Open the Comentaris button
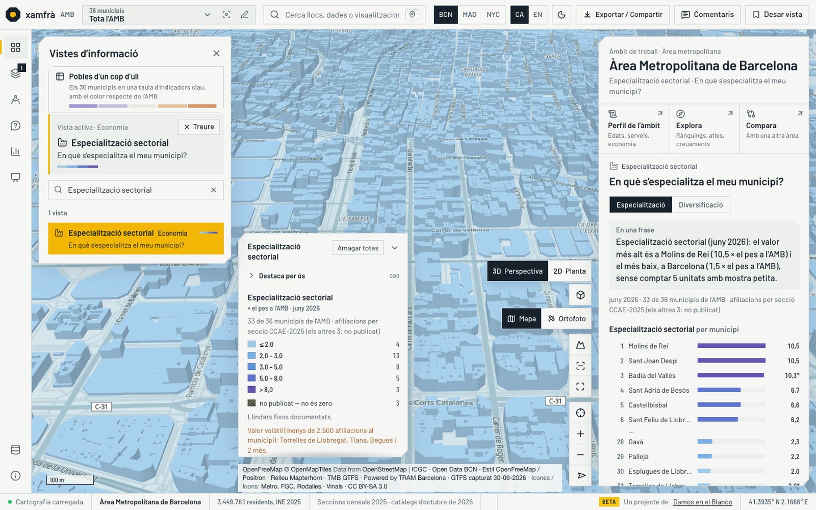The image size is (816, 510). click(x=708, y=15)
